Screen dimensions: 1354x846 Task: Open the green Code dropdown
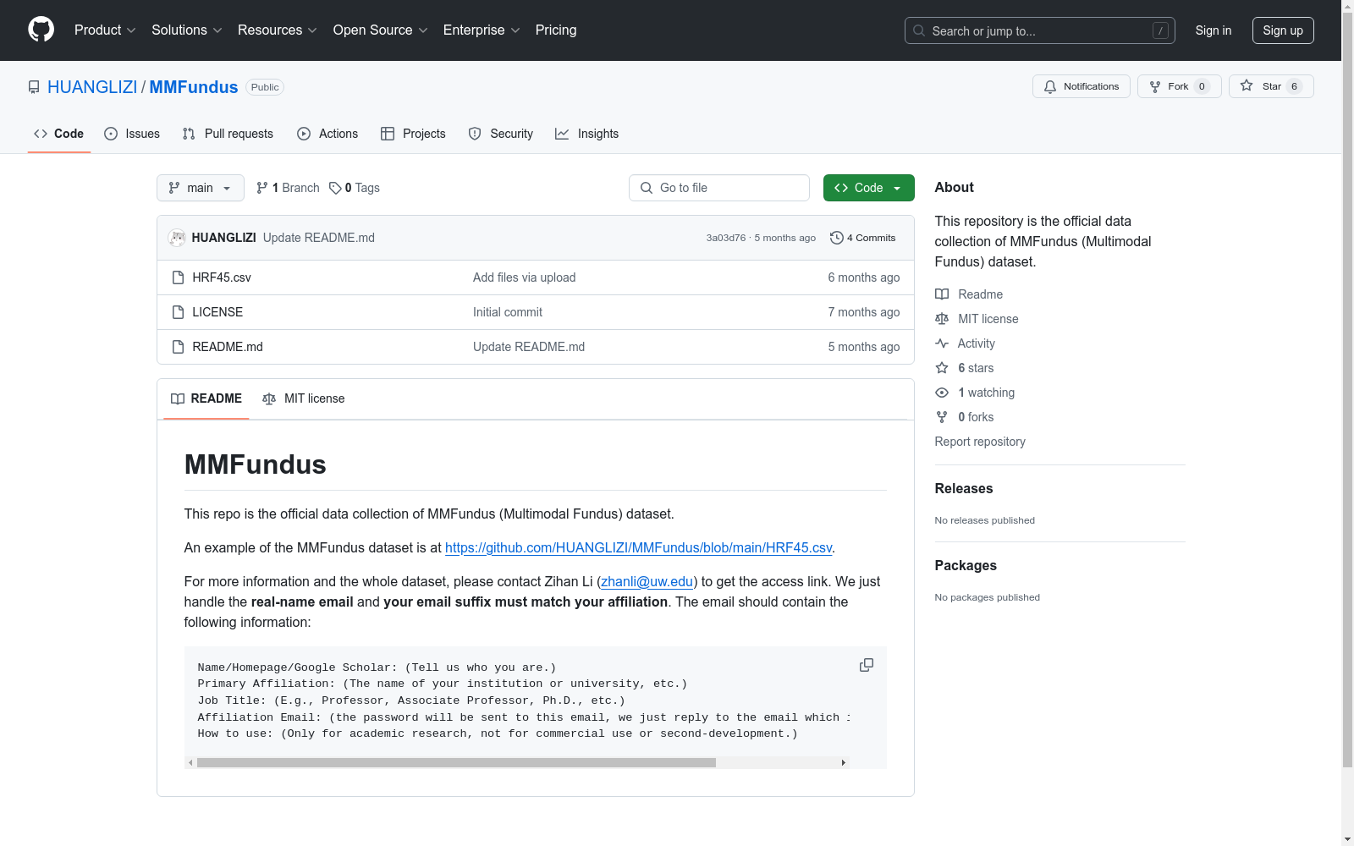pyautogui.click(x=868, y=188)
